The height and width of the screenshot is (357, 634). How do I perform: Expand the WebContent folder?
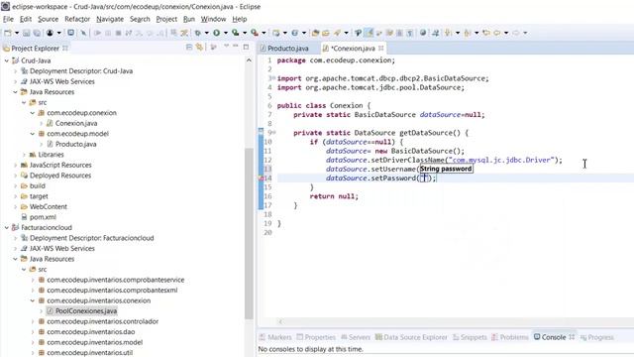[x=16, y=207]
